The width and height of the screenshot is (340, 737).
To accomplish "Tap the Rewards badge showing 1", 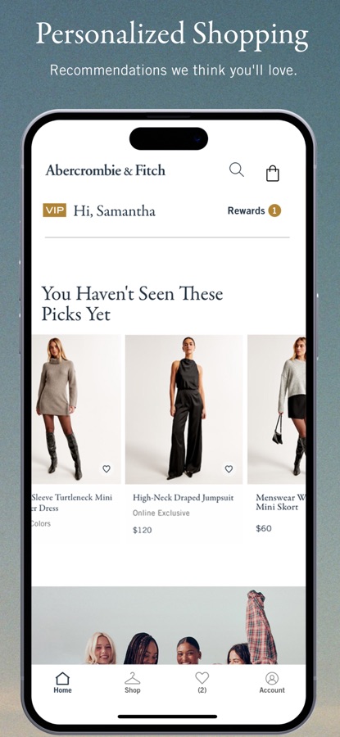I will [x=274, y=211].
